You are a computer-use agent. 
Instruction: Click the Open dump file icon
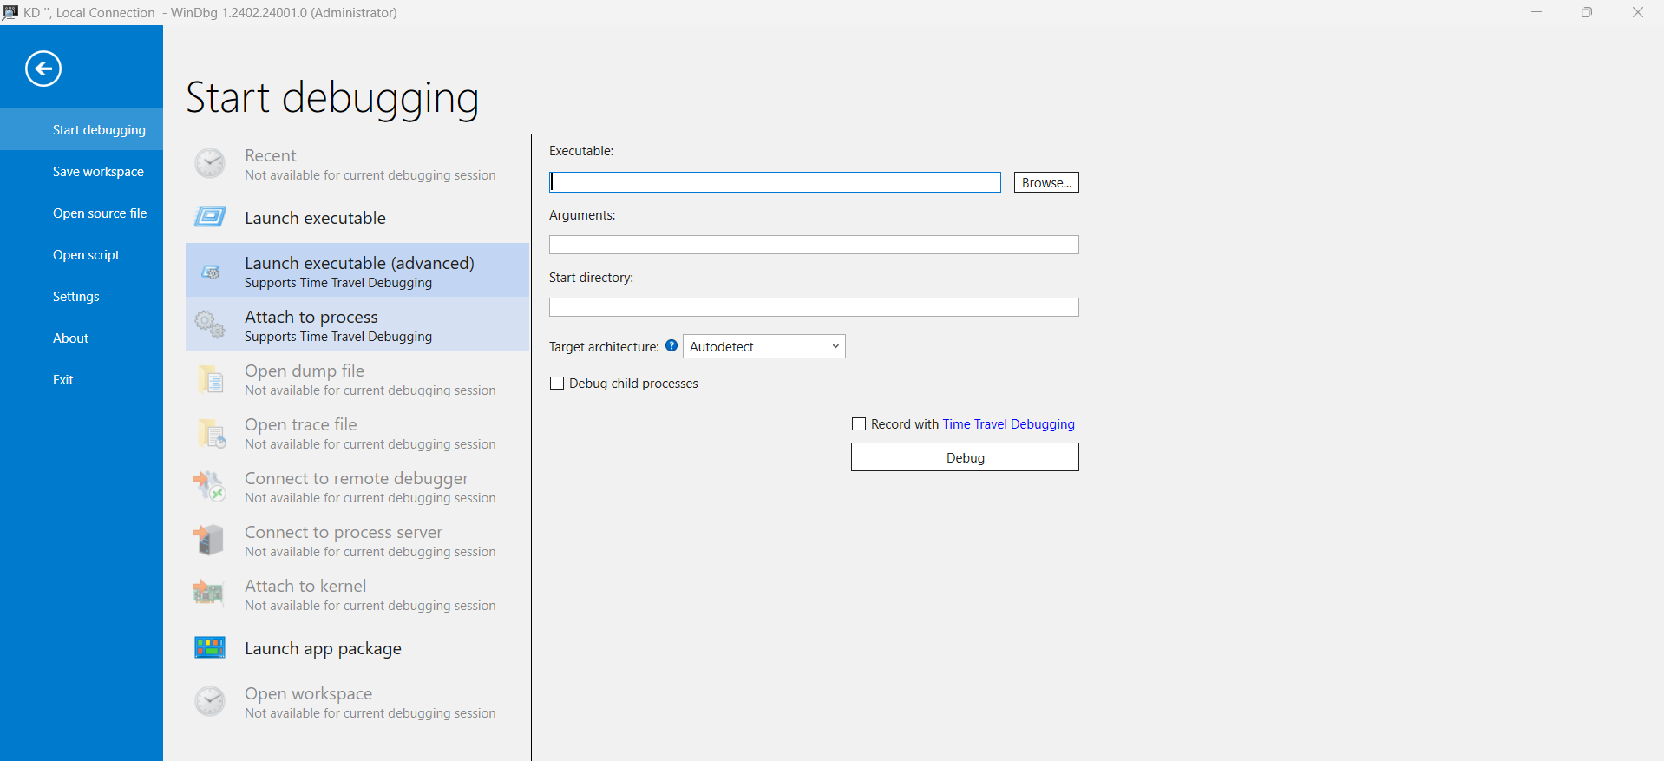pos(210,379)
